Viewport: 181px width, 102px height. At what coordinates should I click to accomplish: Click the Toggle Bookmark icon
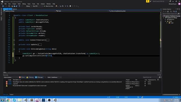click(70, 6)
